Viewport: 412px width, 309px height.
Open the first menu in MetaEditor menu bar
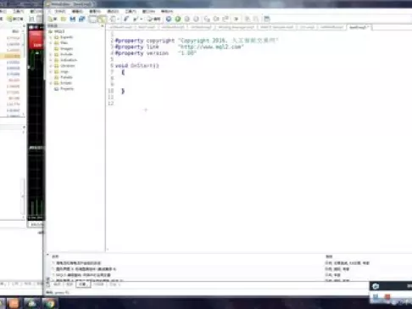(60, 11)
